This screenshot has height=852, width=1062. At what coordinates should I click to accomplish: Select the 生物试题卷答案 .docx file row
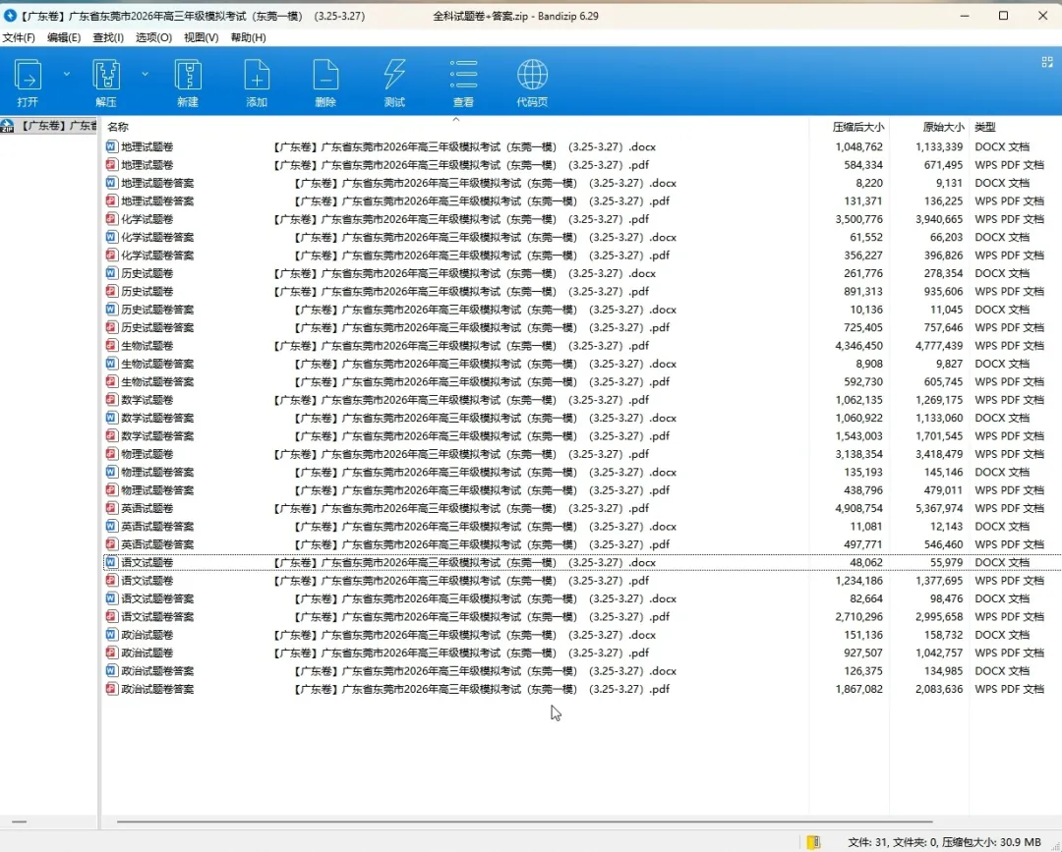click(582, 364)
